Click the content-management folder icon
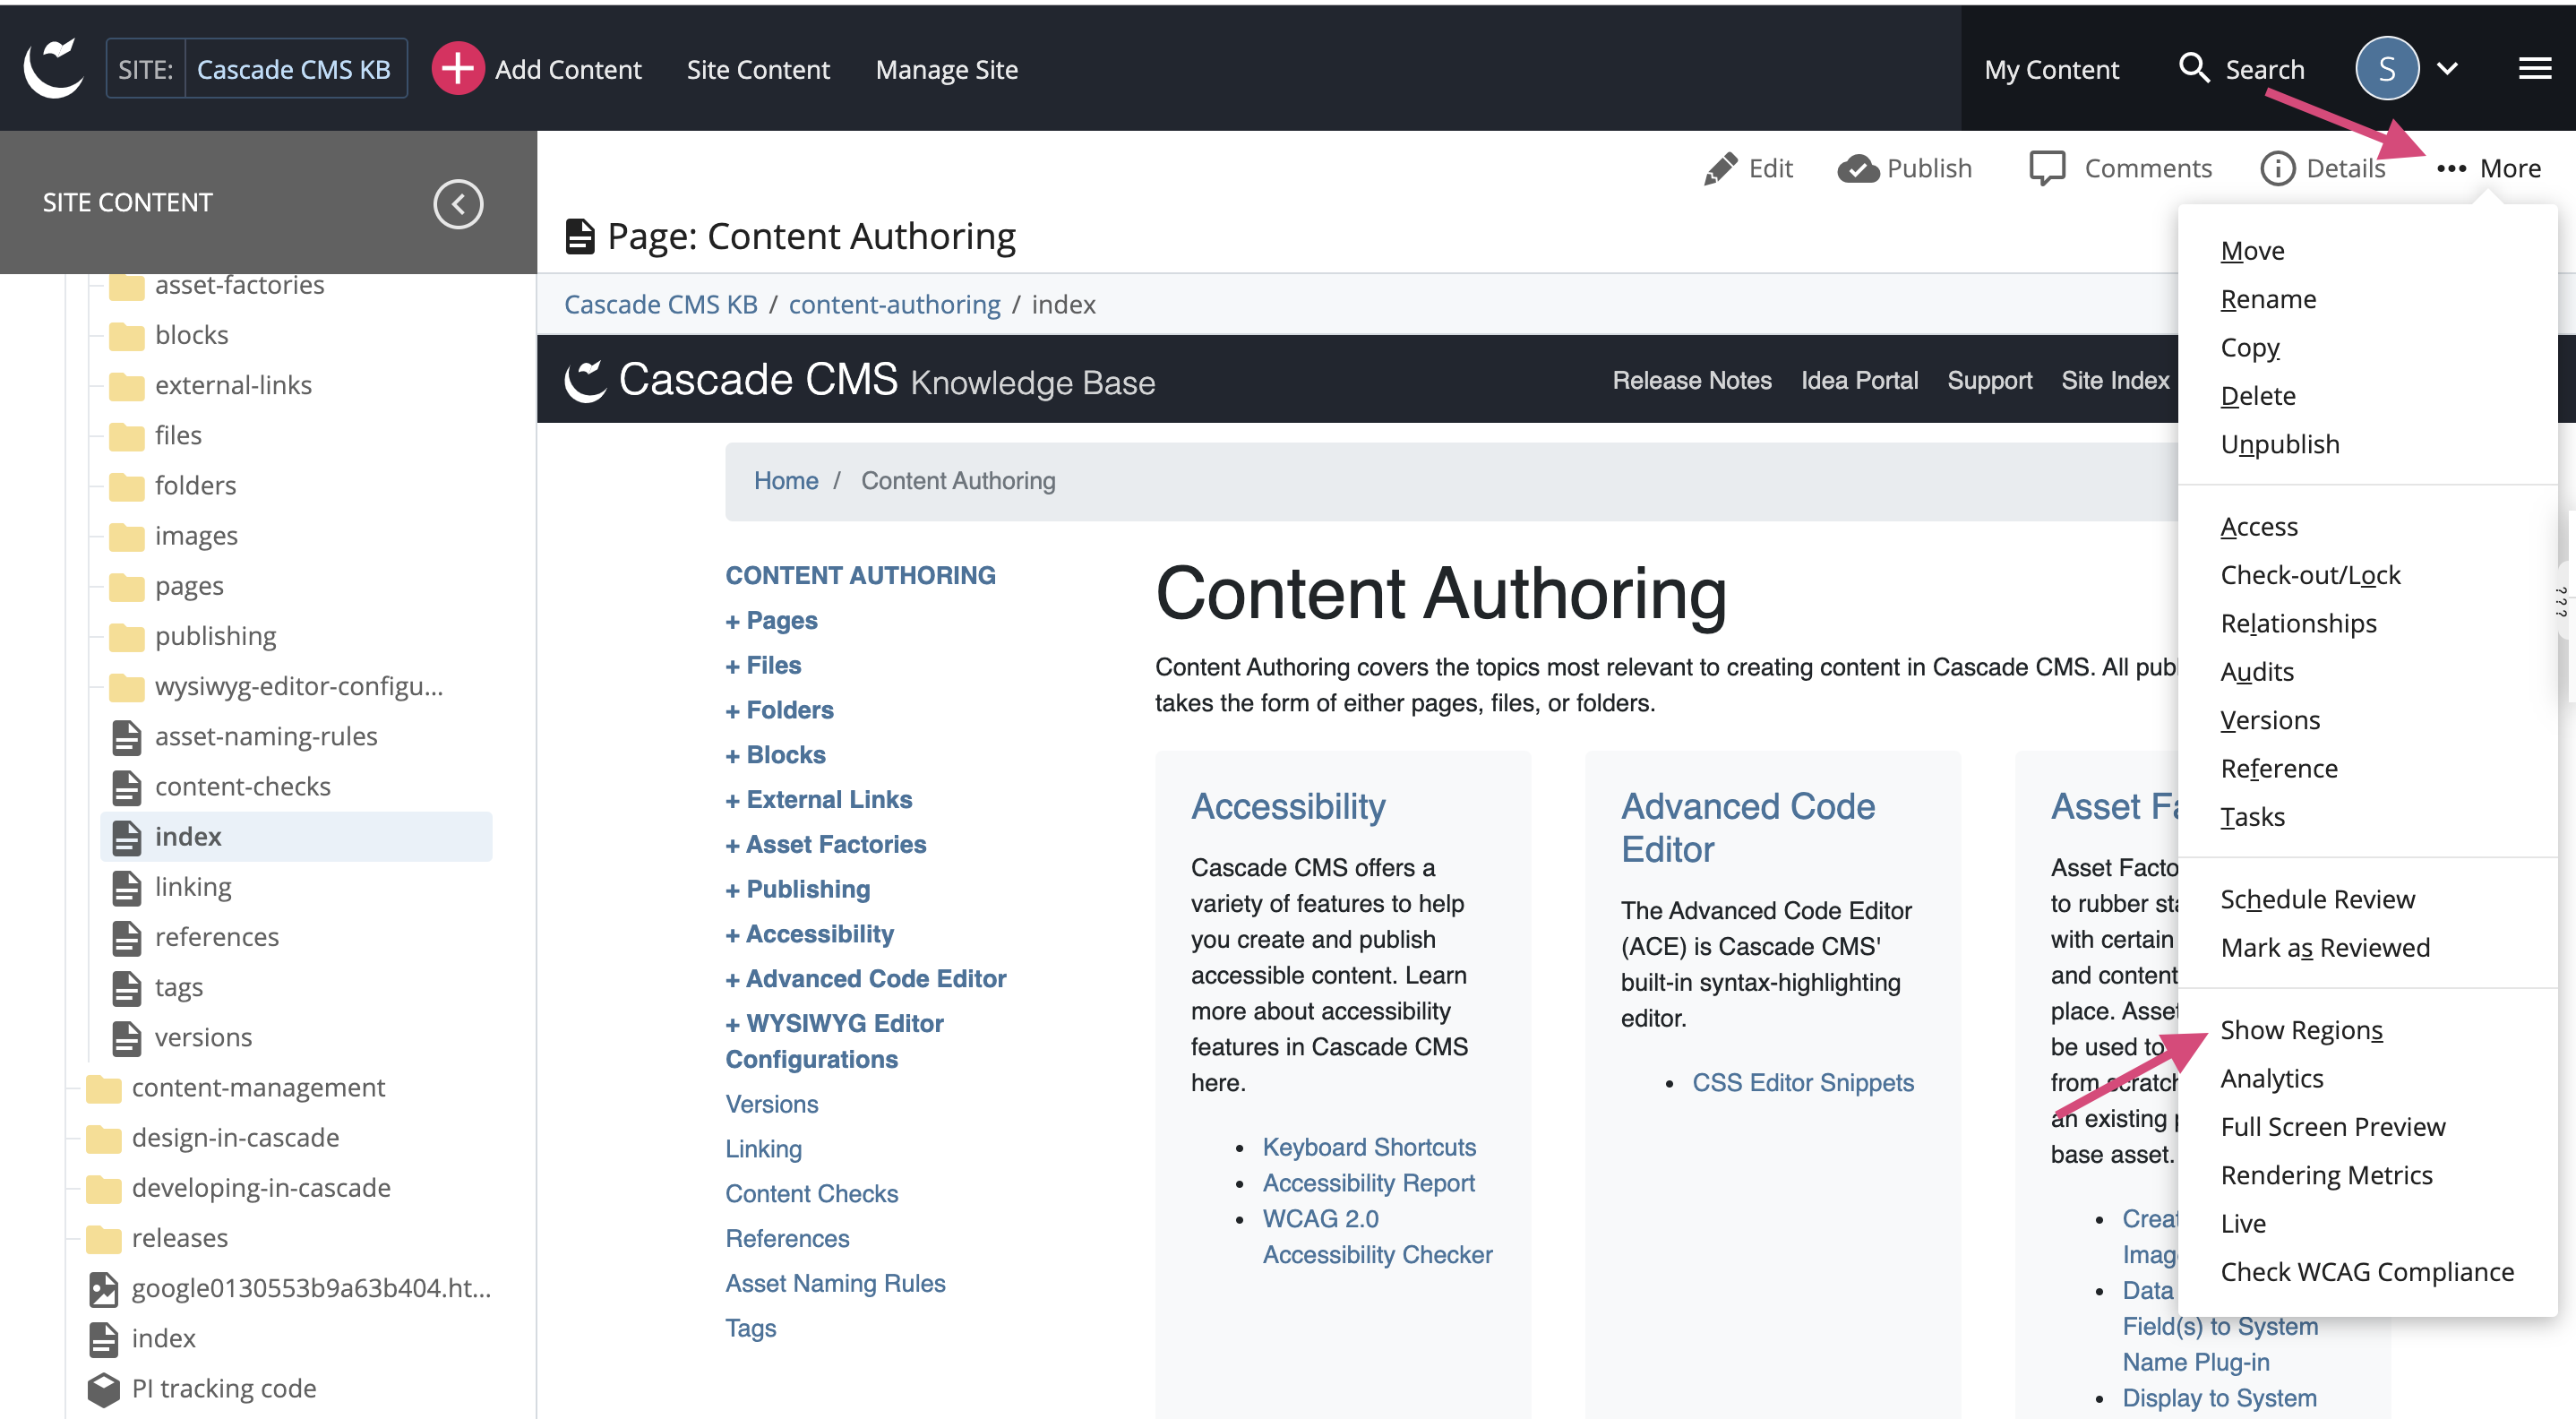 (x=104, y=1088)
